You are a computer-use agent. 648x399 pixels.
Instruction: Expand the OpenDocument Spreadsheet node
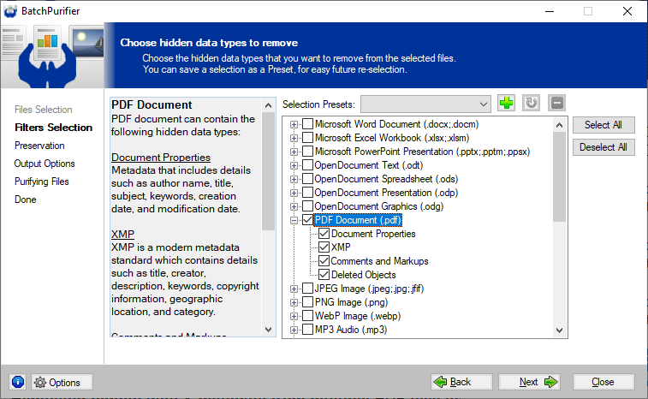294,179
